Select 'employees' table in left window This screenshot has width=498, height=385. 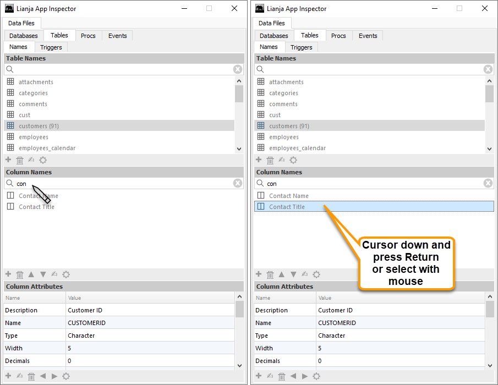pos(34,137)
